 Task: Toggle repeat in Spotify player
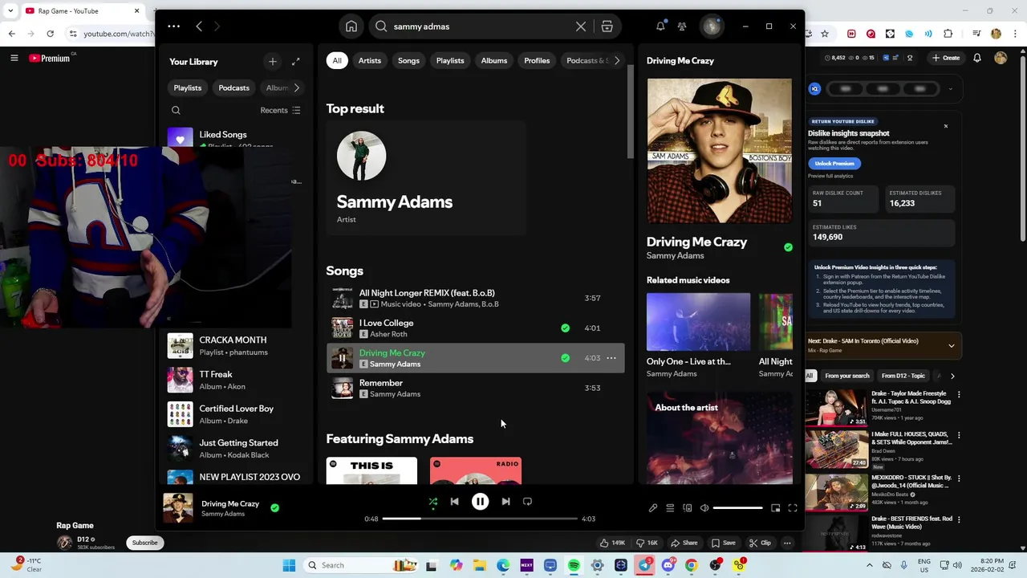point(527,502)
